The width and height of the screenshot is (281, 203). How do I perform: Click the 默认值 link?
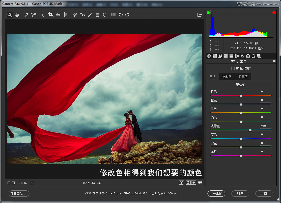tap(241, 85)
